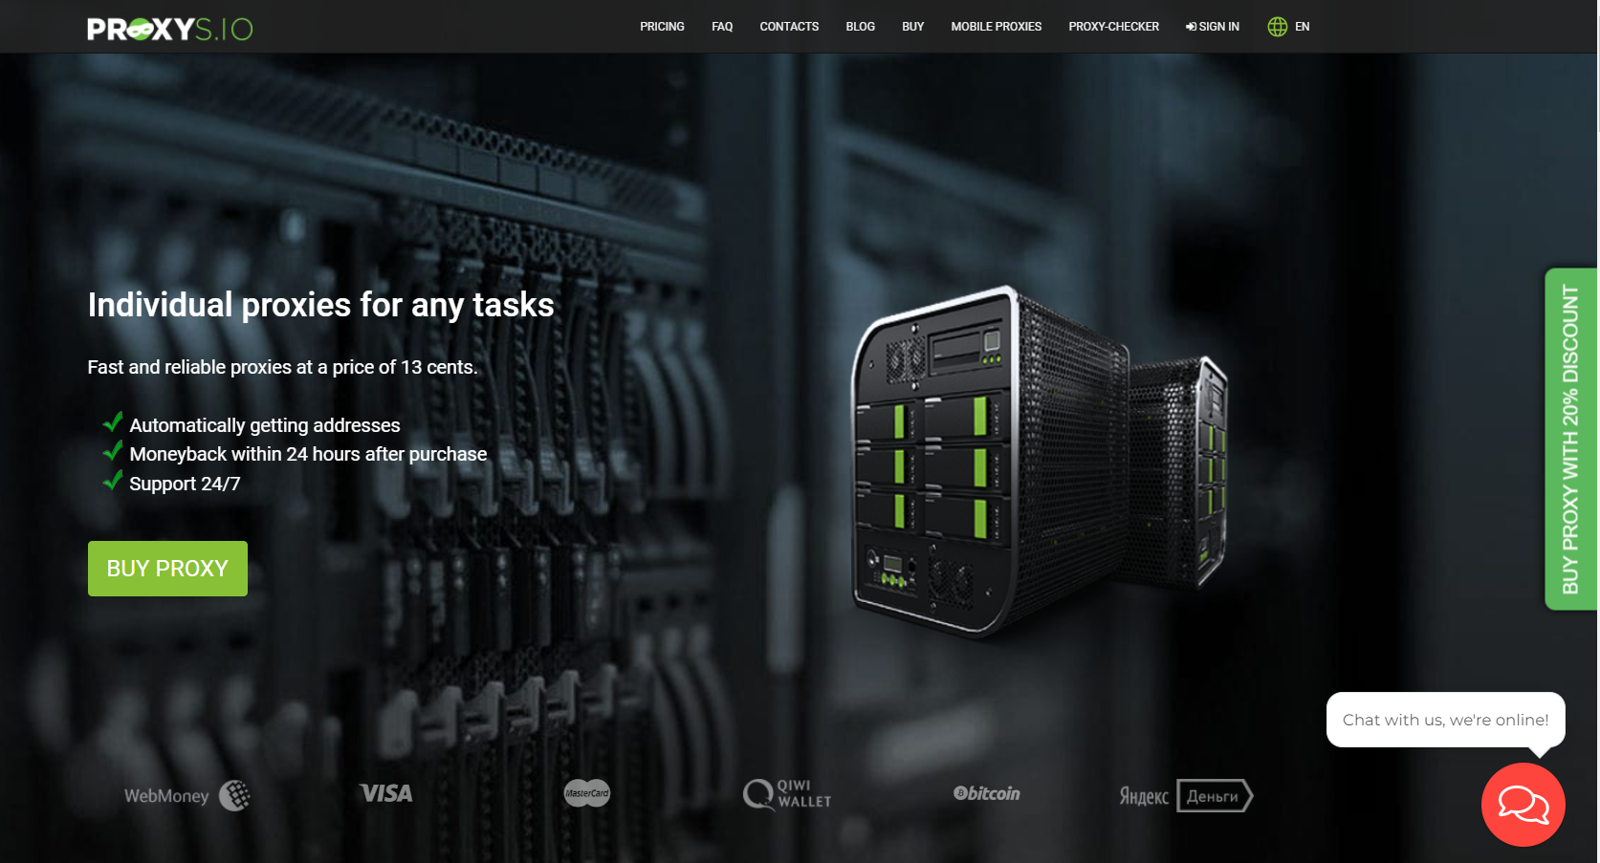Open the PROXY-CHECKER tool
Image resolution: width=1600 pixels, height=863 pixels.
(1113, 27)
